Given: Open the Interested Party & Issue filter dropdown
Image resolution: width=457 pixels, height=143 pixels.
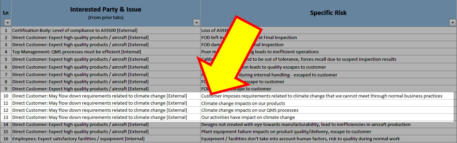Looking at the screenshot, I should tap(196, 23).
